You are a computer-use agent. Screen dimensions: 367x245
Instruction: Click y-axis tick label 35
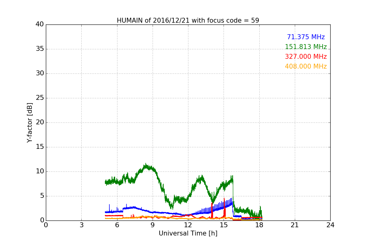pos(40,49)
